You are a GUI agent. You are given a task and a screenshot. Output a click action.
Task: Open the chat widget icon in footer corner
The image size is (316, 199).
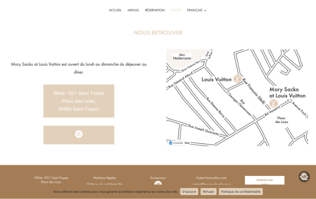click(x=304, y=177)
